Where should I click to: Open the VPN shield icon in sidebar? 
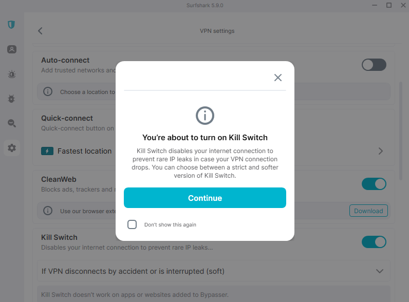click(11, 25)
